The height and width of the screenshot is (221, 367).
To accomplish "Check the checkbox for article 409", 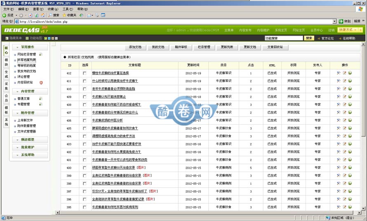I will [85, 97].
